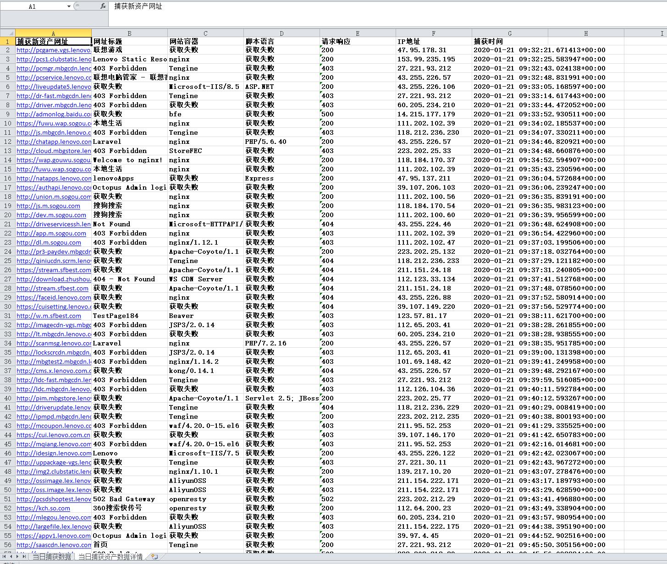The width and height of the screenshot is (667, 564).
Task: Open the http://stream.sfbest.com link in row 28
Action: pos(52,288)
